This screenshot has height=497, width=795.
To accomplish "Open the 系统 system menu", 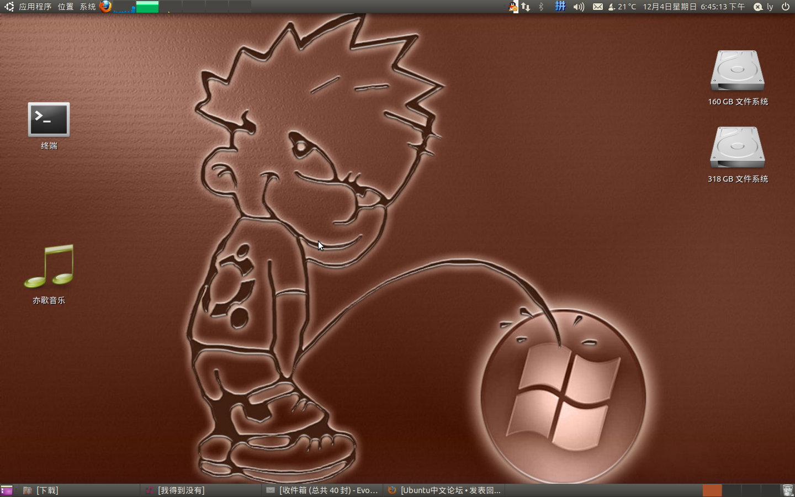I will coord(88,7).
